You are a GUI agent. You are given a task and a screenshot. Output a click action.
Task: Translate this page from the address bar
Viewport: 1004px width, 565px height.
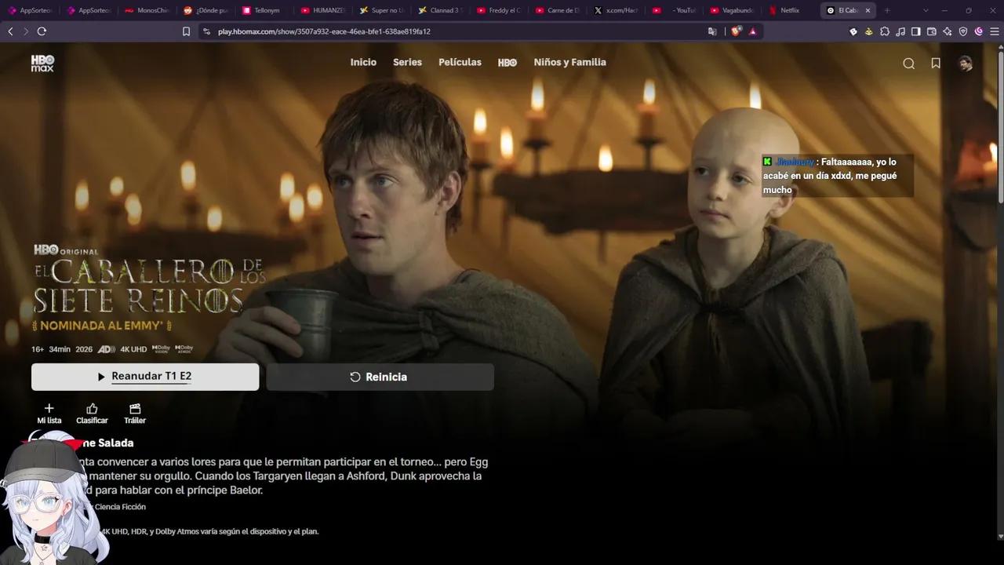pyautogui.click(x=712, y=31)
